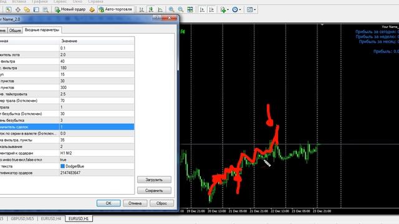Open the Navigator folder-star icon
This screenshot has width=399, height=224.
point(27,10)
